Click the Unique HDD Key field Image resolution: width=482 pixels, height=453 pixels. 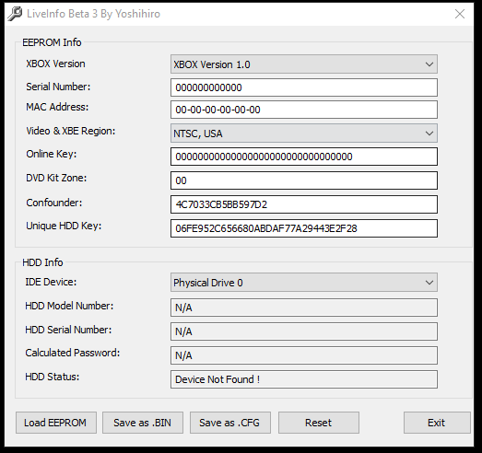(x=304, y=228)
